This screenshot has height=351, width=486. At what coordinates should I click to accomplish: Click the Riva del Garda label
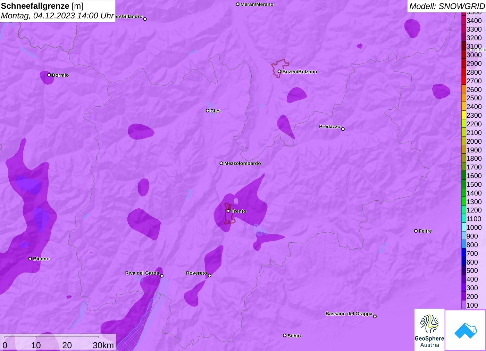pos(142,273)
